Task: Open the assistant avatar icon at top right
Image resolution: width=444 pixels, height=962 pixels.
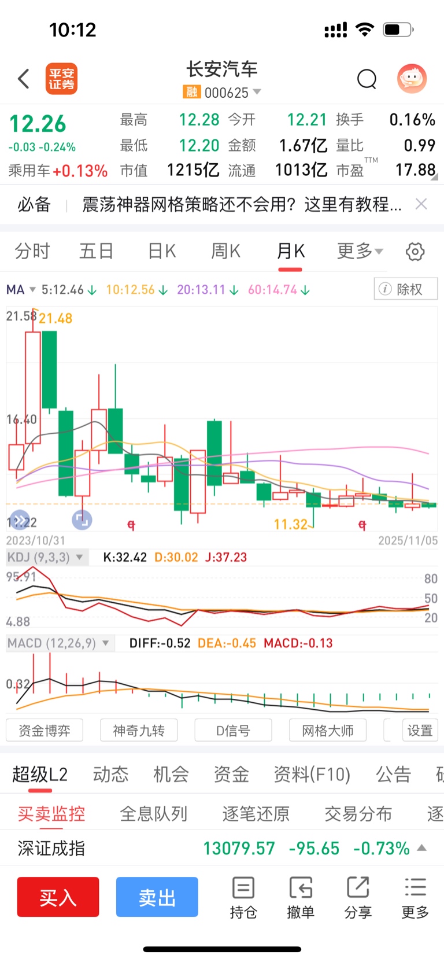Action: point(412,78)
